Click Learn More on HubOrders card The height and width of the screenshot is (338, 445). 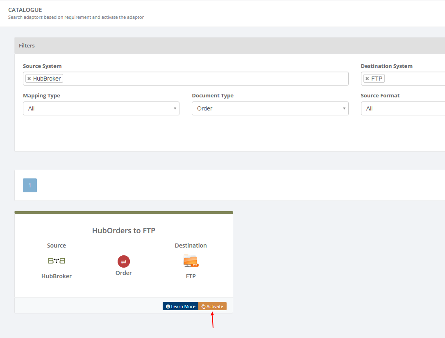click(x=180, y=306)
